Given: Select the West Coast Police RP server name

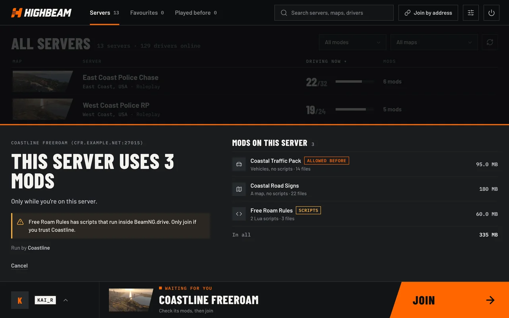Looking at the screenshot, I should pos(116,105).
